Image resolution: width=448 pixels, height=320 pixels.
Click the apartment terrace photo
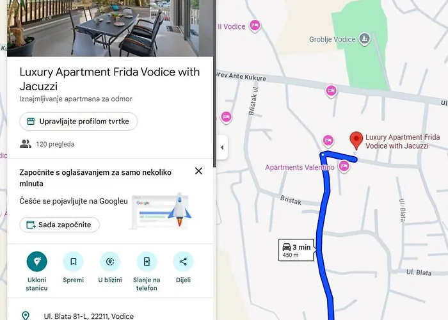[110, 28]
